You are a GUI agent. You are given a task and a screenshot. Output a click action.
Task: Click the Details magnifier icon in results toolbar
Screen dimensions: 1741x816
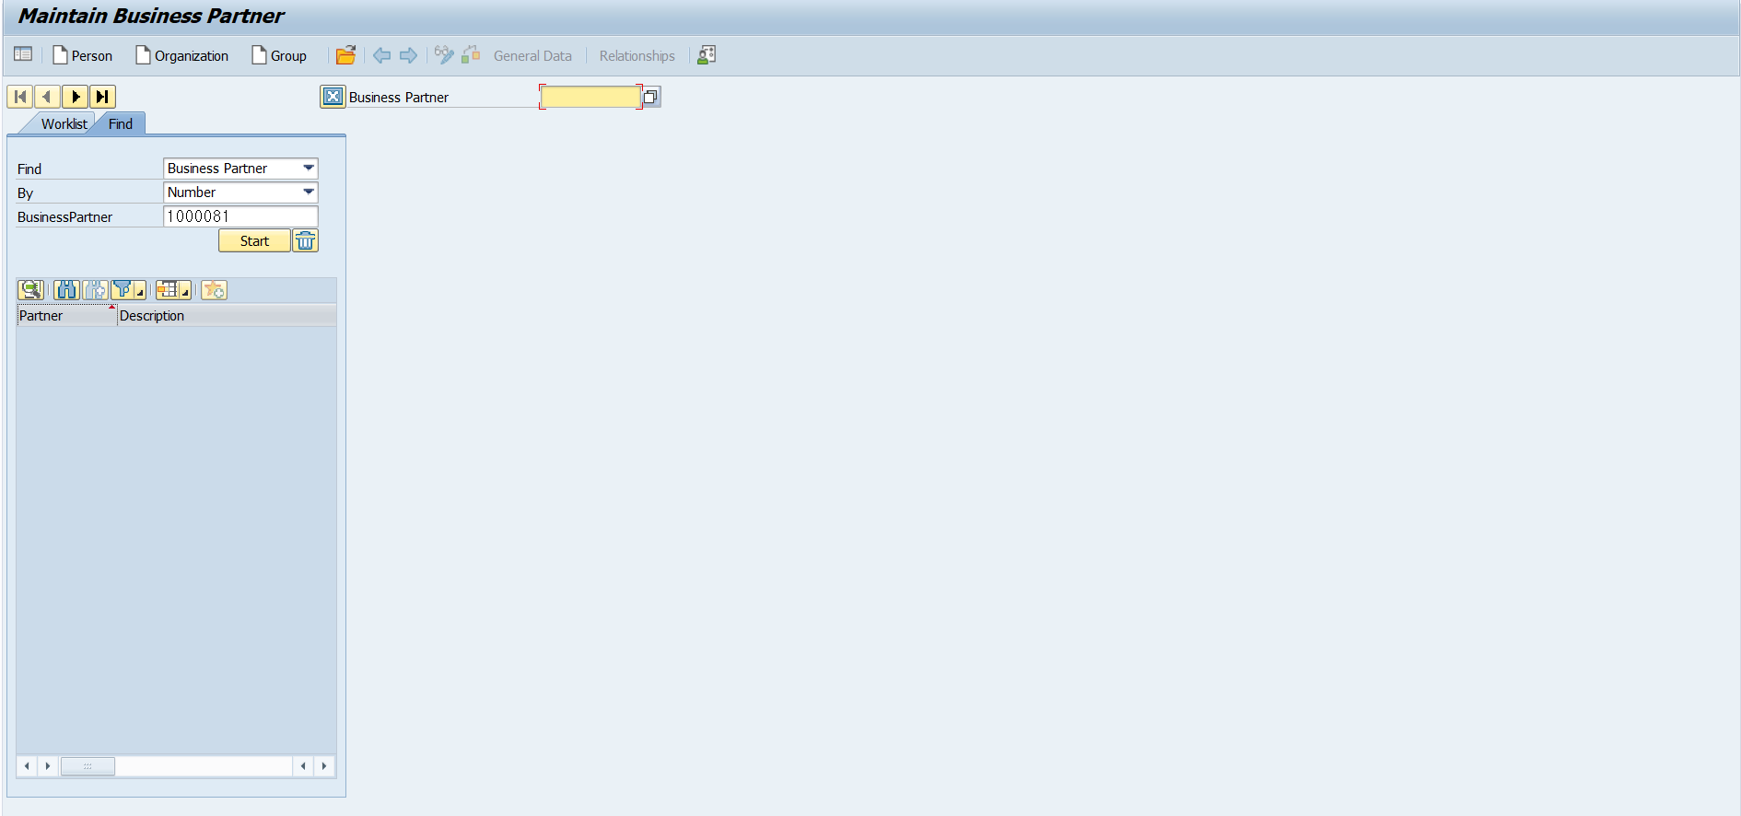(x=30, y=290)
